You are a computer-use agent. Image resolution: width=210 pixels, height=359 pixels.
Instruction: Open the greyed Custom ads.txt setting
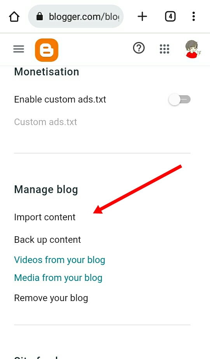(x=45, y=122)
